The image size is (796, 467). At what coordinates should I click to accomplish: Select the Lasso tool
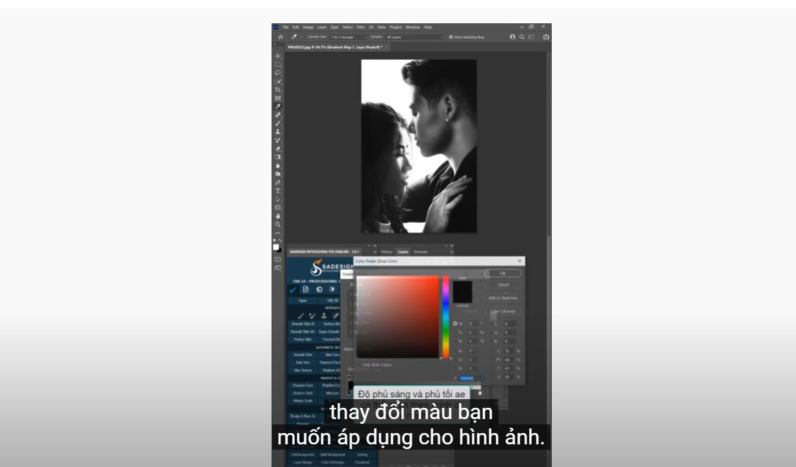point(278,73)
